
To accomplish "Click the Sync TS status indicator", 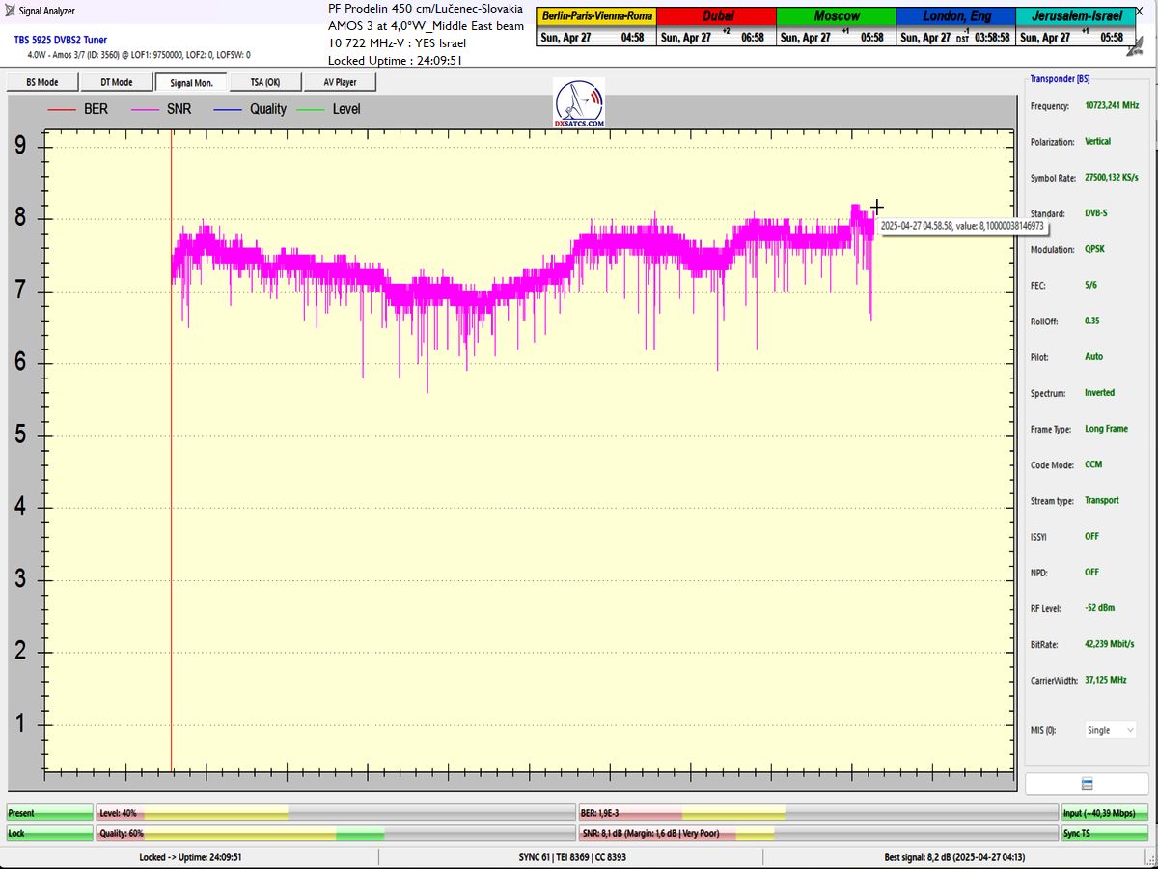I will (1106, 833).
